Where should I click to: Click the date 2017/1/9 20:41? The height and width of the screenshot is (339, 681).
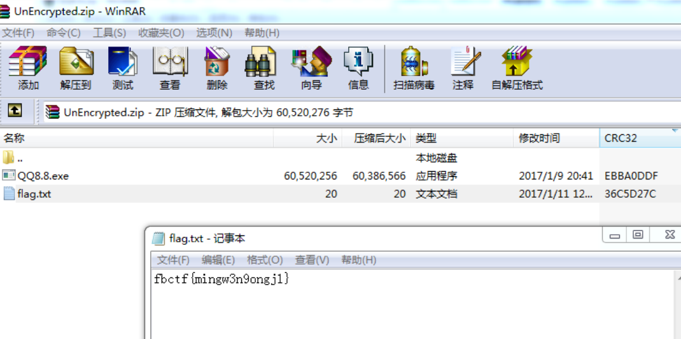[x=556, y=176]
